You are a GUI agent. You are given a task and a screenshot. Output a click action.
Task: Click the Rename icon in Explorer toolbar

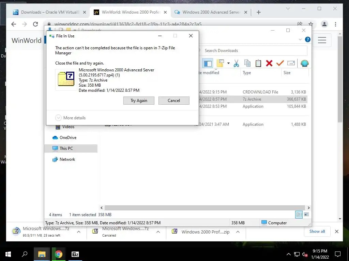coord(291,63)
